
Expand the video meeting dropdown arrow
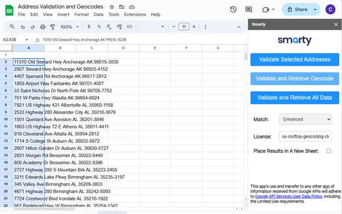[x=273, y=9]
